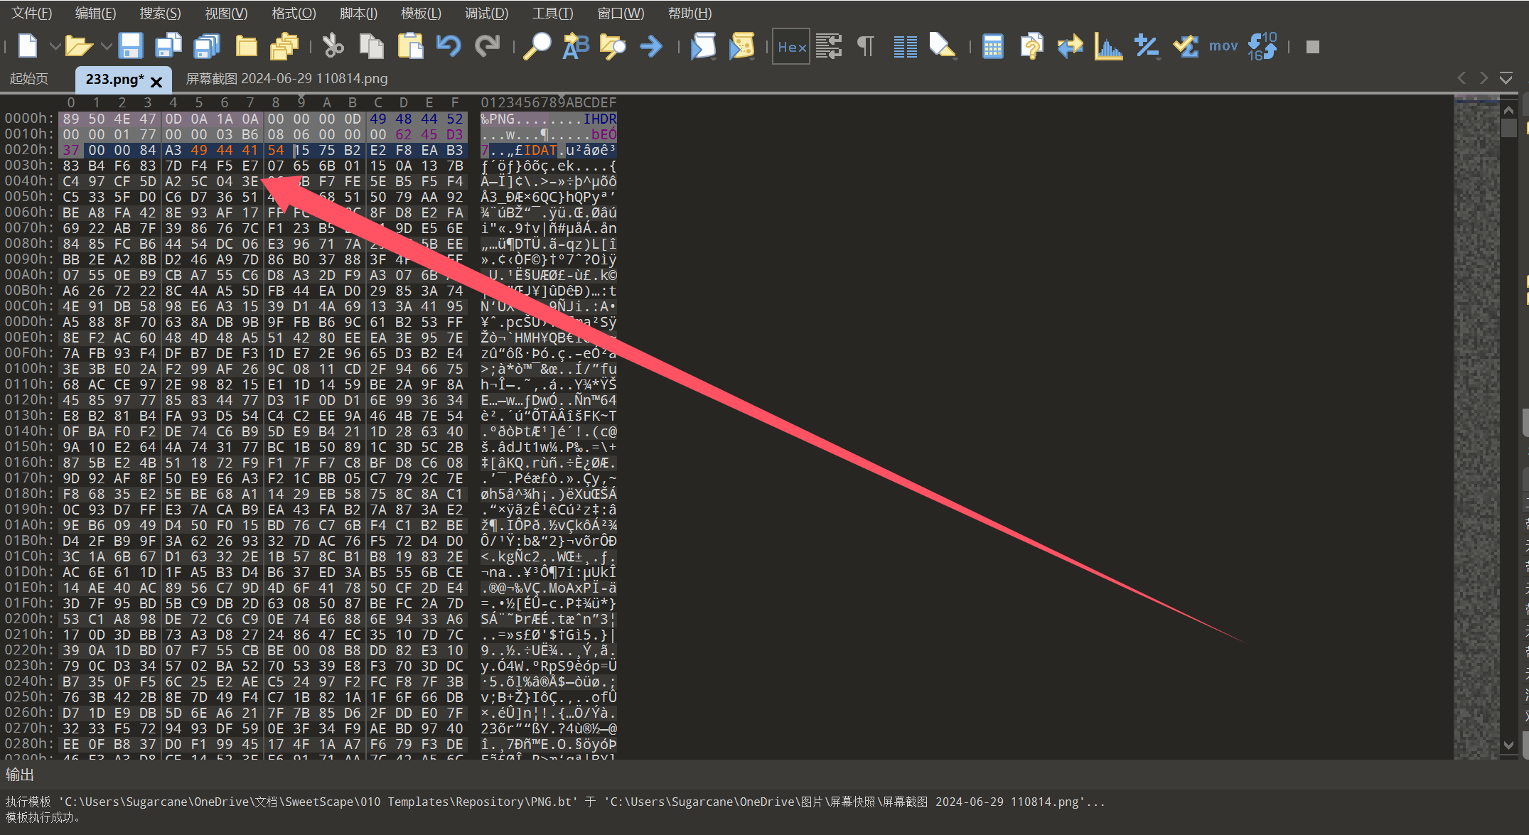Click the Compare files arrows icon
The height and width of the screenshot is (835, 1529).
pos(1070,46)
